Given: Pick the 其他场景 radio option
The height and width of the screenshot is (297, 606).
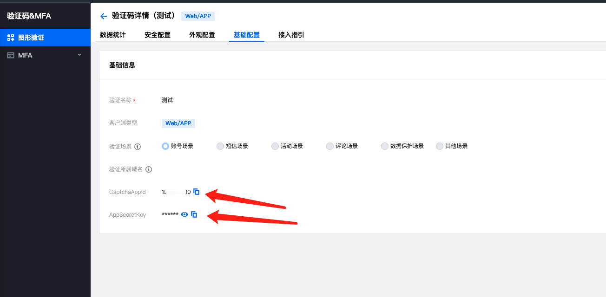Looking at the screenshot, I should 439,146.
